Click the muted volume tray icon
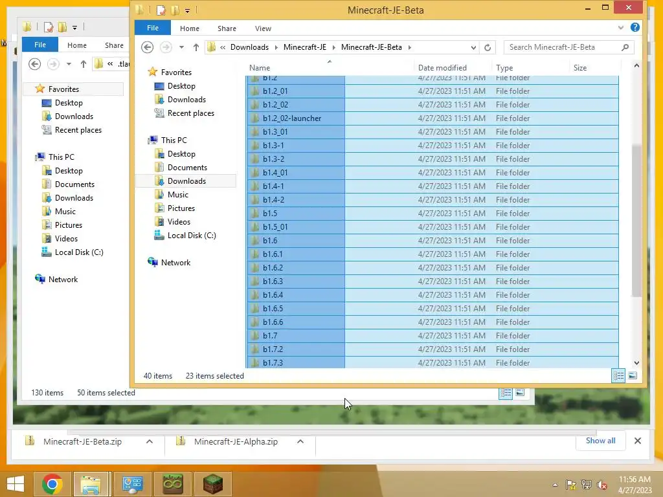Viewport: 663px width, 497px height. point(601,485)
